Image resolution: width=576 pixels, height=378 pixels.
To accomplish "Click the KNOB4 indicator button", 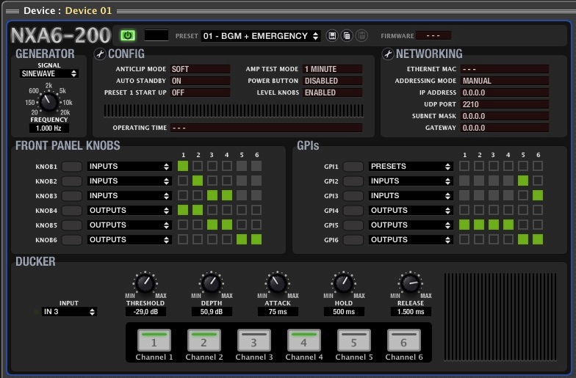I will (71, 211).
